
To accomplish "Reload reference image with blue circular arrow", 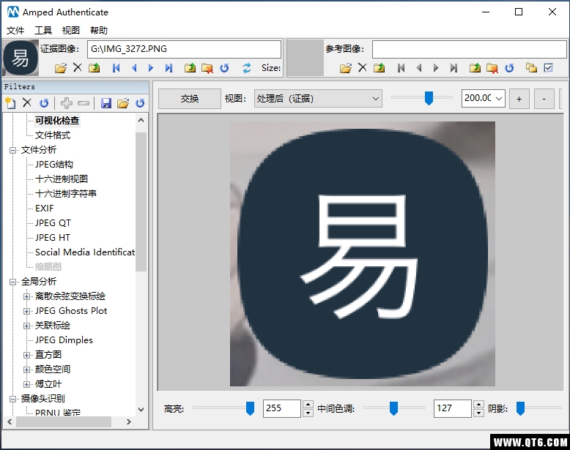I will point(509,68).
